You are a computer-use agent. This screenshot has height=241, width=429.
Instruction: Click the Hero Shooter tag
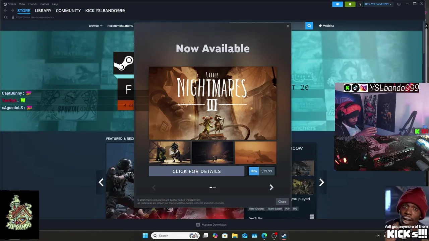tap(256, 209)
